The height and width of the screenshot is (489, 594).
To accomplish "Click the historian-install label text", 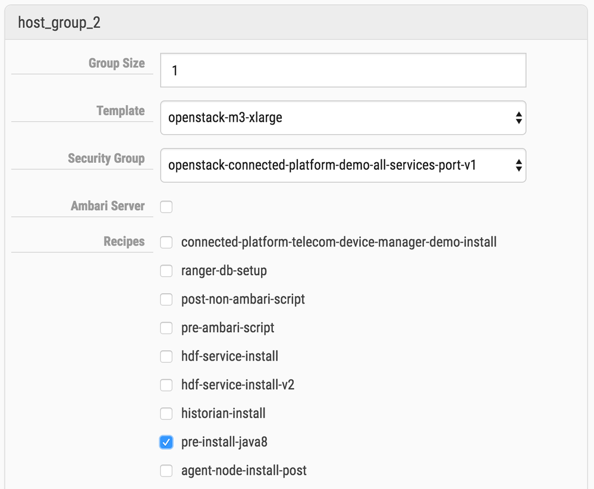I will click(223, 414).
